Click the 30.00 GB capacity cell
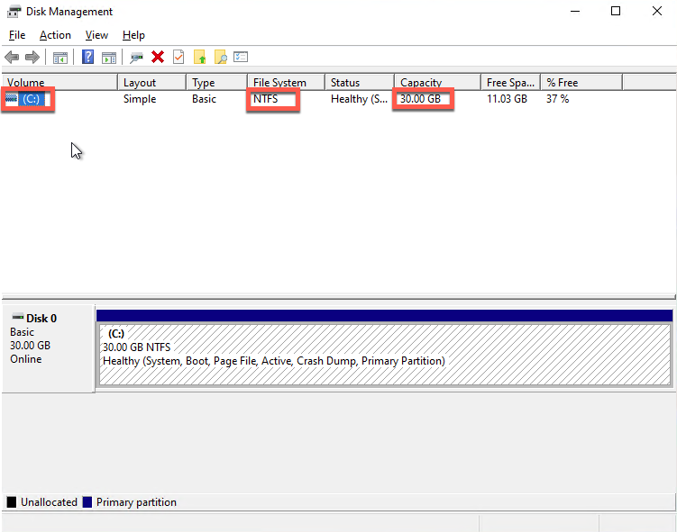The width and height of the screenshot is (677, 532). [x=420, y=99]
